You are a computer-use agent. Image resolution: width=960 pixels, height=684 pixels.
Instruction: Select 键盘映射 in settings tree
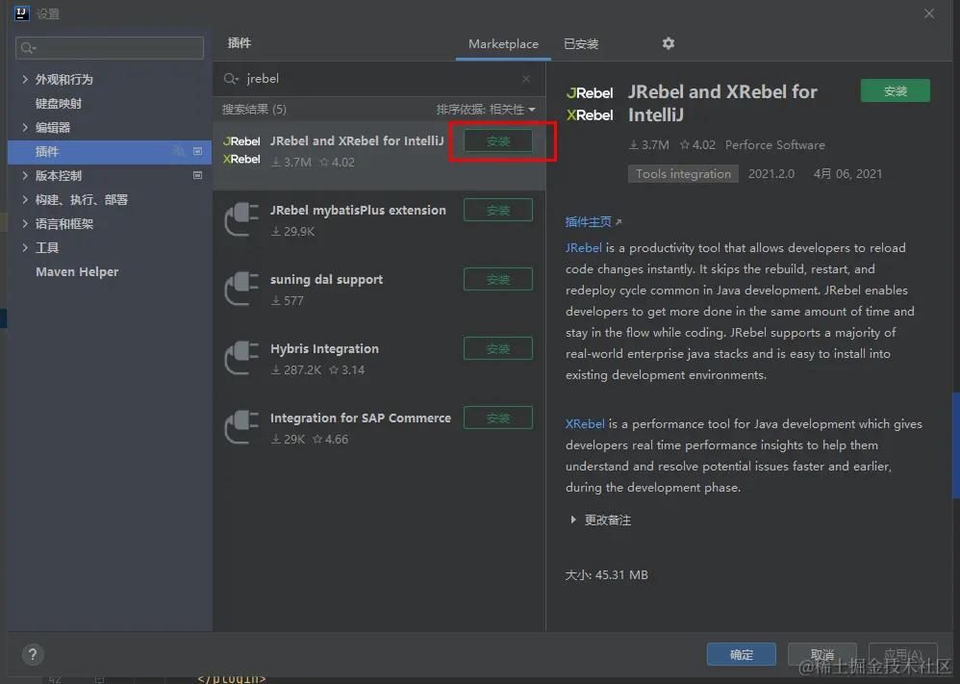[x=58, y=104]
